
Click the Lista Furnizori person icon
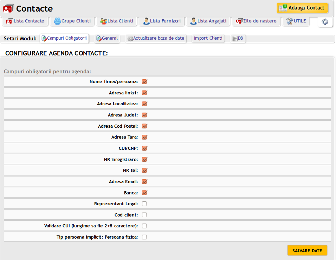[146, 21]
